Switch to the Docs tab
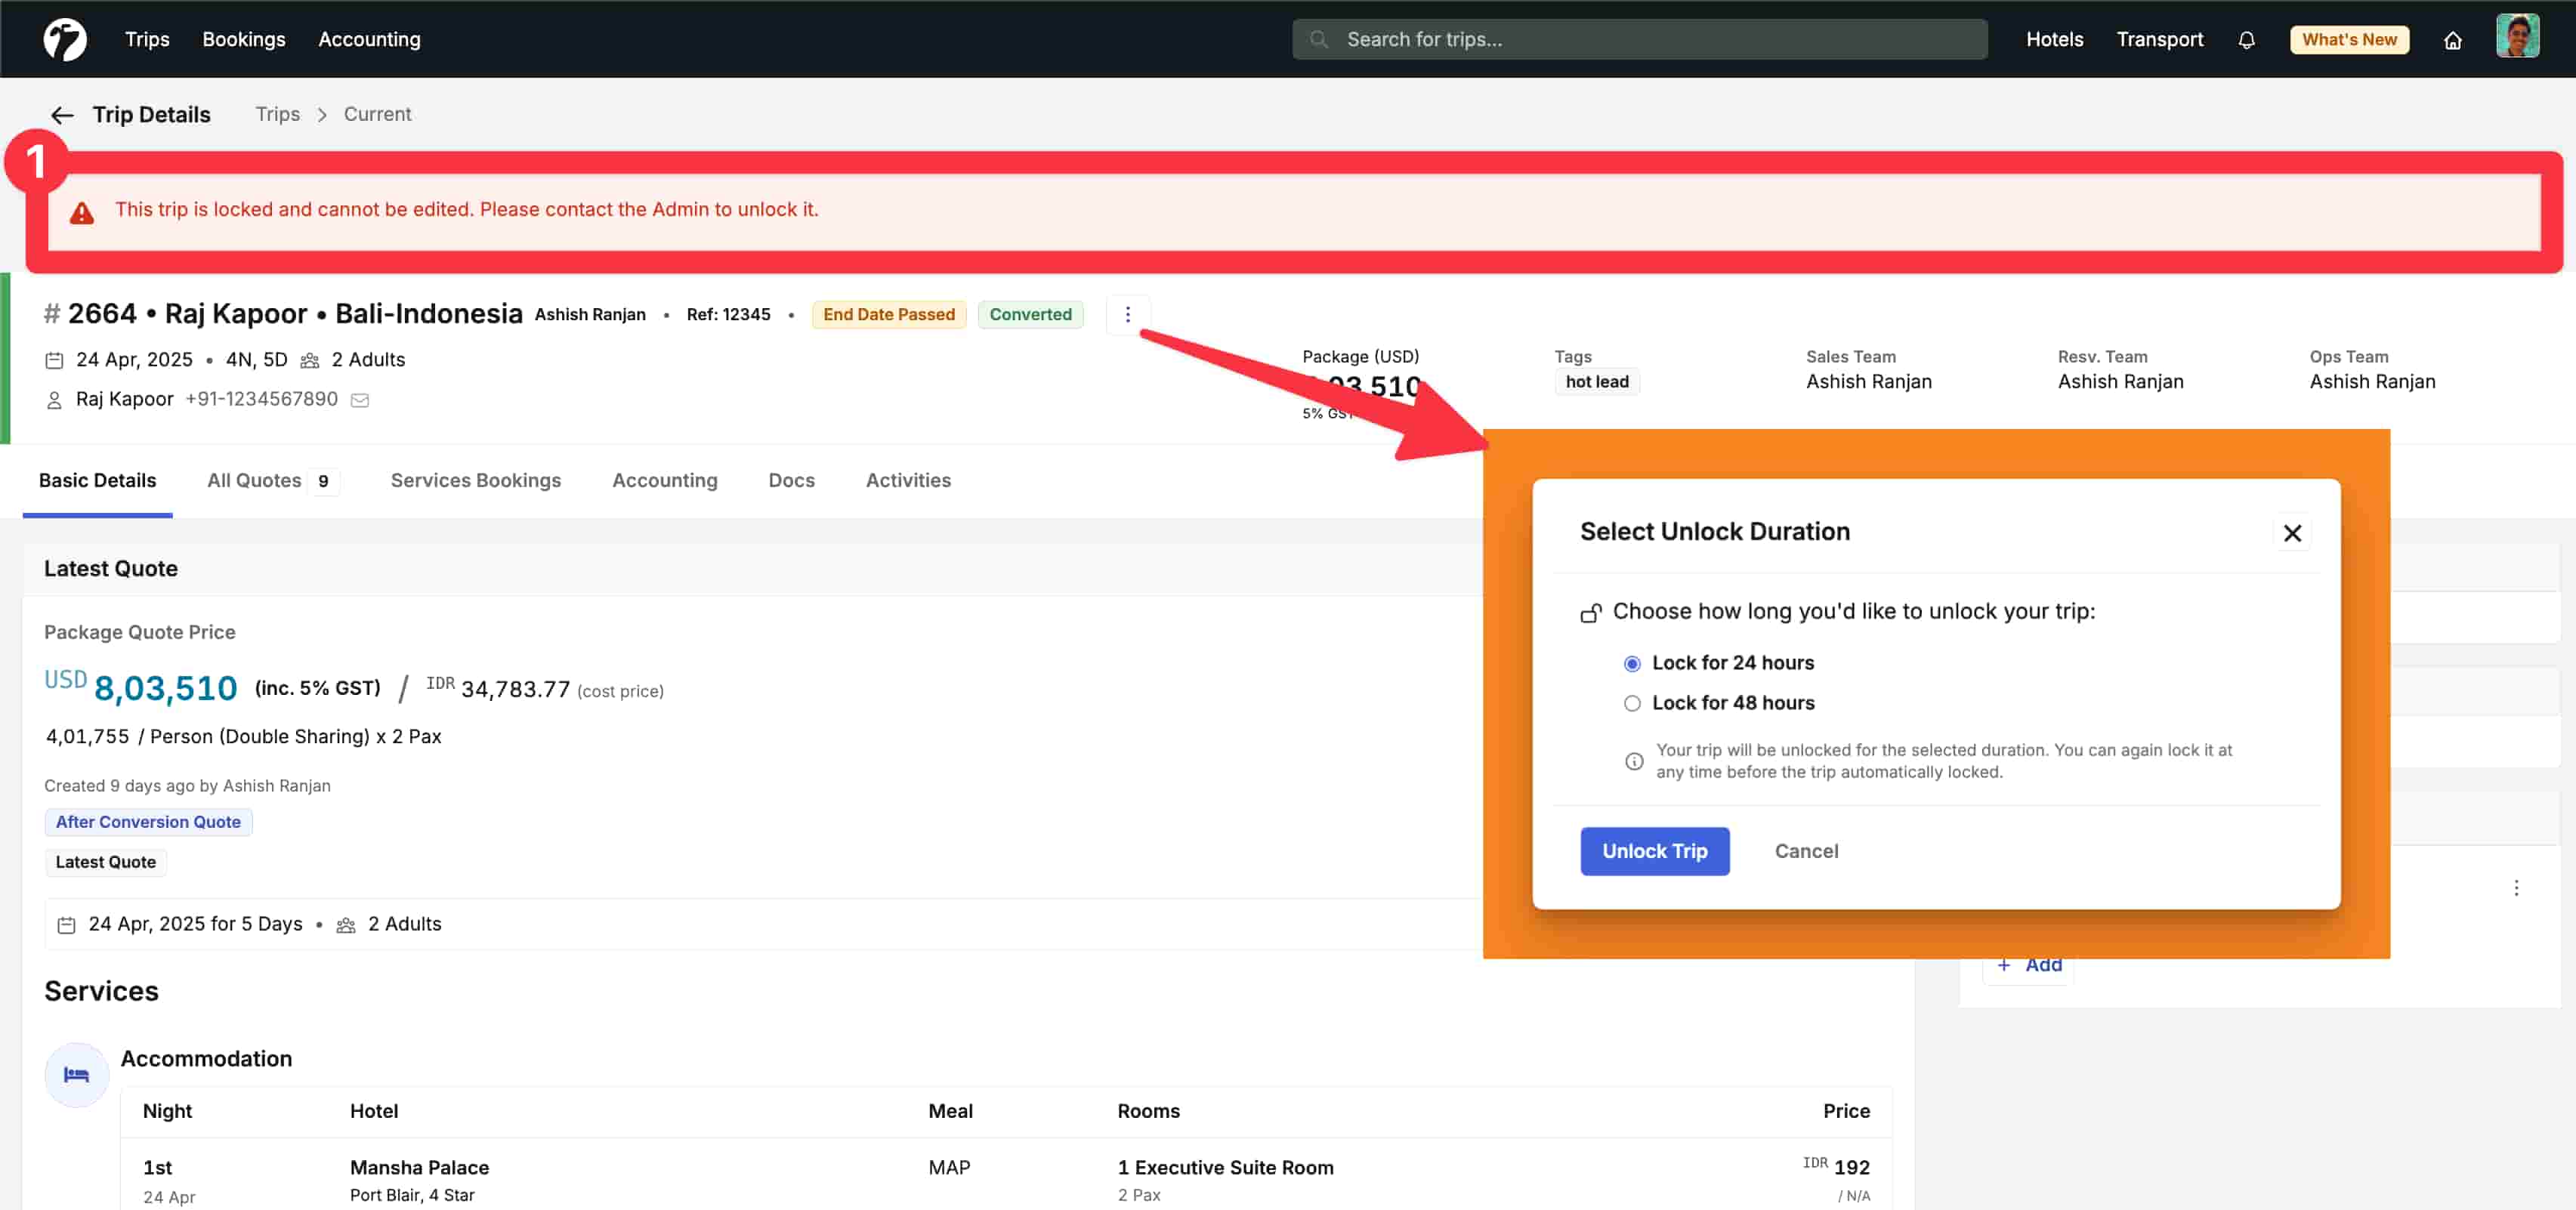 click(x=791, y=480)
